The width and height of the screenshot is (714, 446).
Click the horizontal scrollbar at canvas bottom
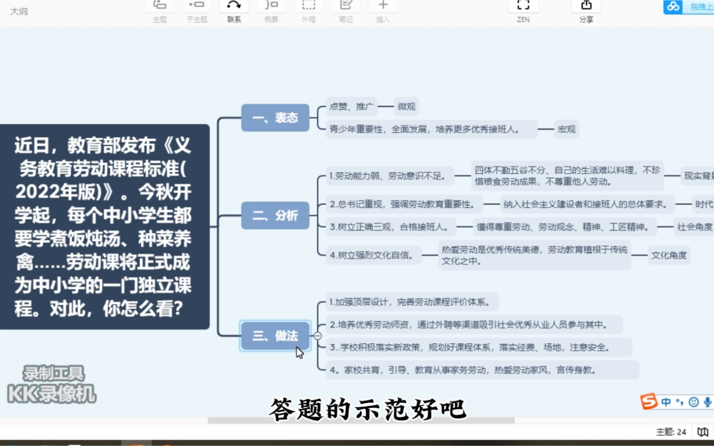tap(361, 420)
